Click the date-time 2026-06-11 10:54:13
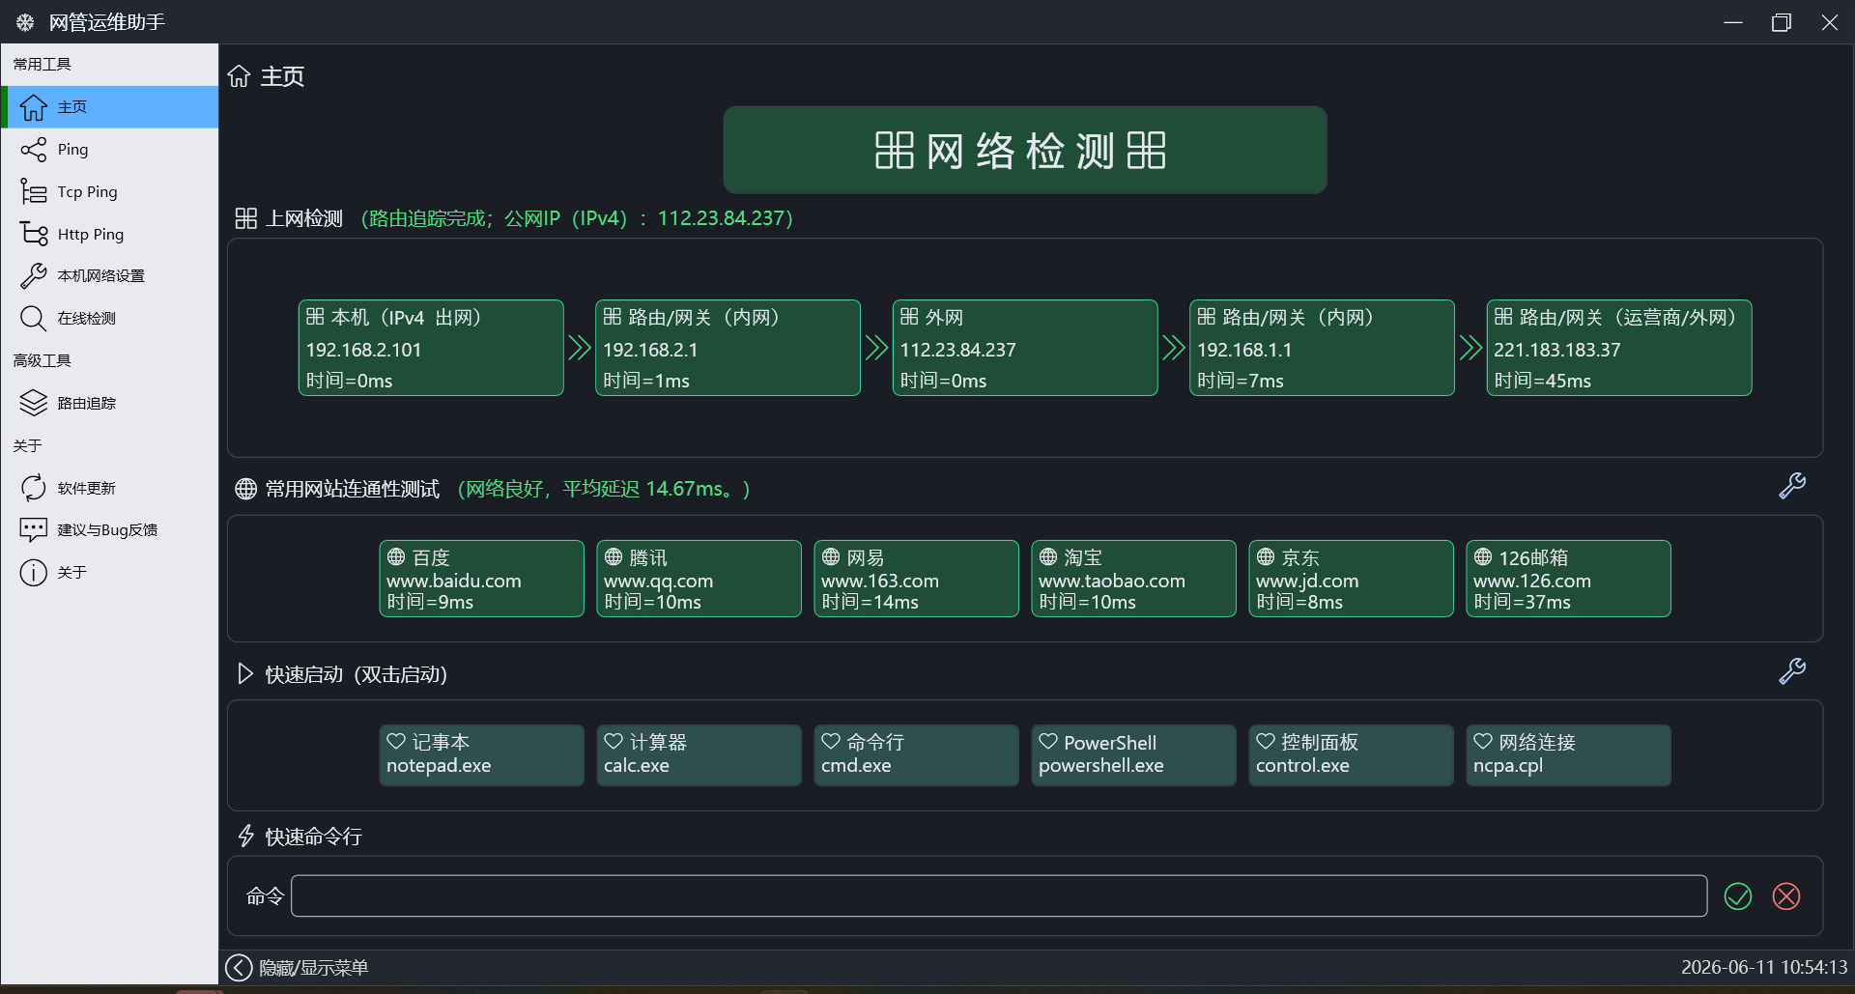1855x994 pixels. 1764,967
